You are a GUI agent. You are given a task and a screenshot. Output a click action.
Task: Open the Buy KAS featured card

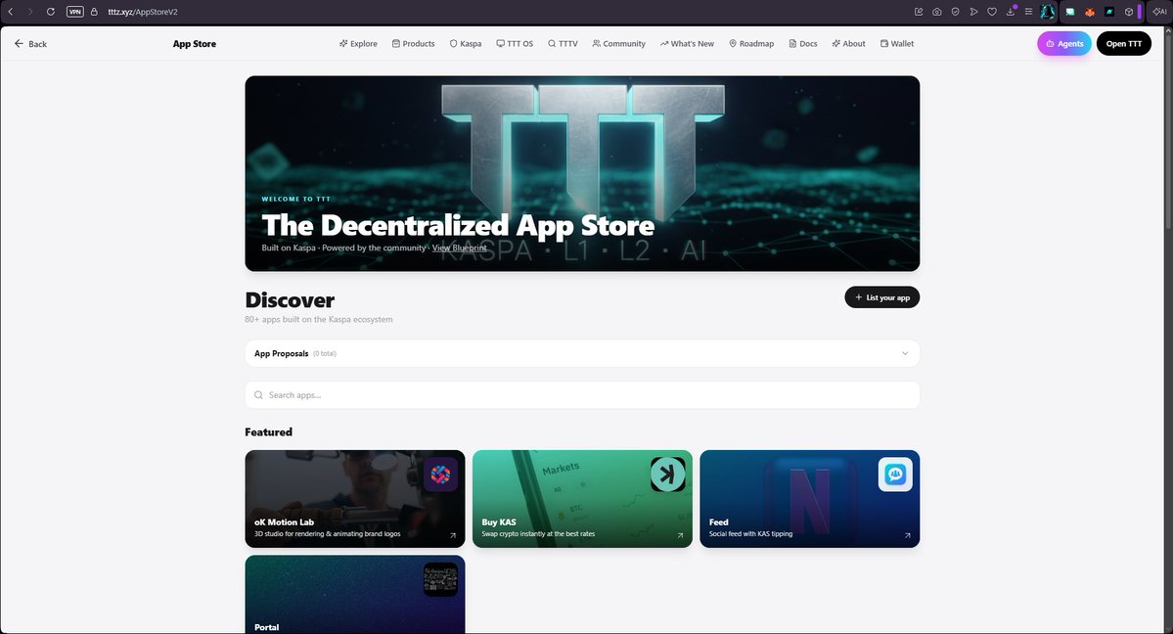coord(582,499)
